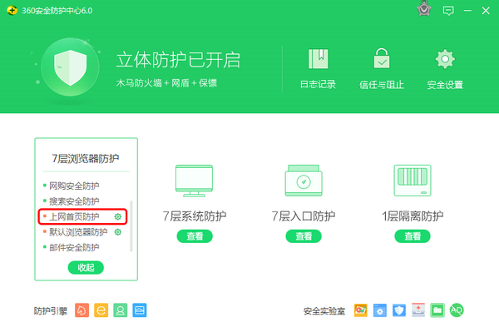Select 邮件安全防护 in the list

point(74,247)
